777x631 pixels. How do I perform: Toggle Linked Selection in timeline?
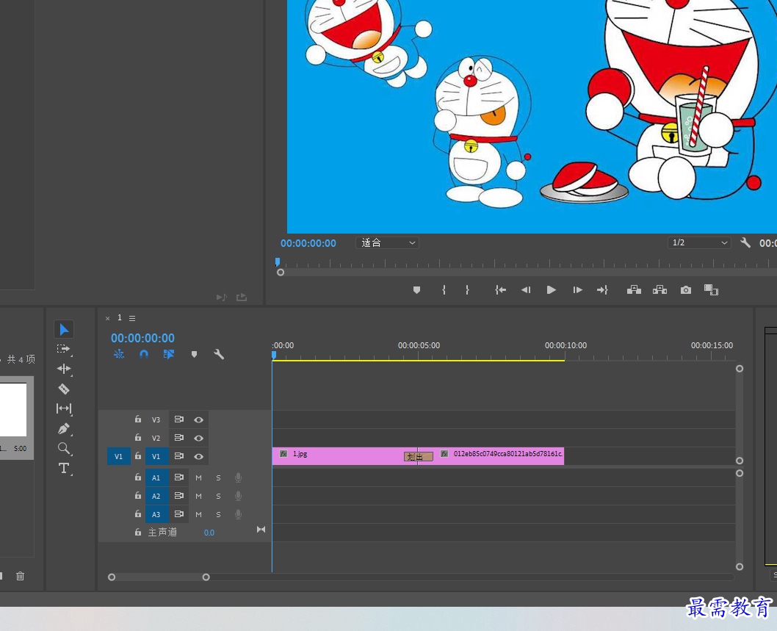(x=168, y=354)
